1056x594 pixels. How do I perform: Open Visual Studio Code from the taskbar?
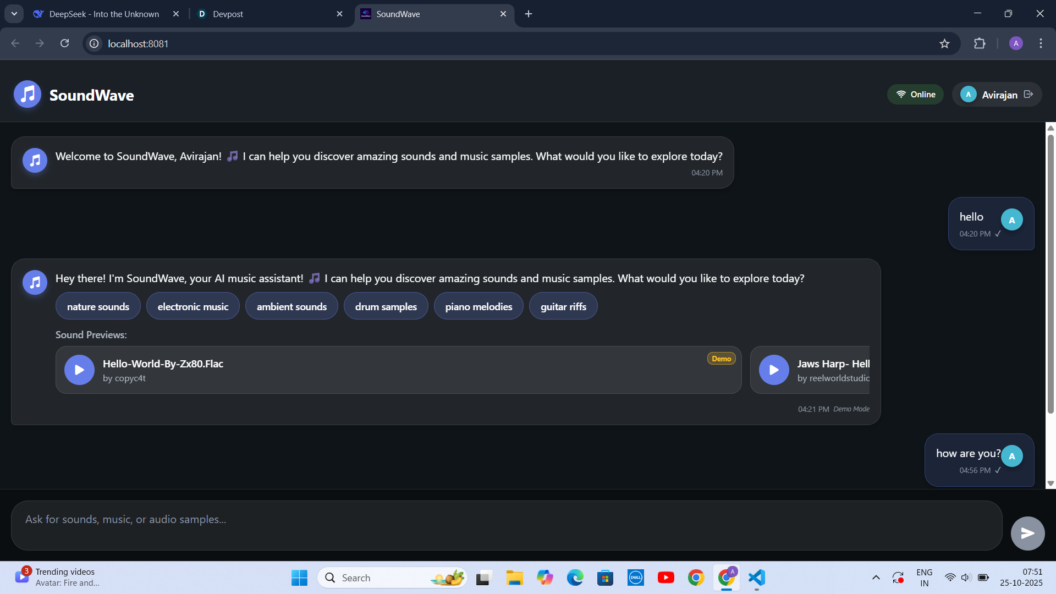[x=757, y=577]
